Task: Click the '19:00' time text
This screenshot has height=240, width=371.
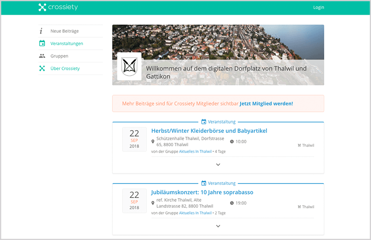Action: (241, 203)
